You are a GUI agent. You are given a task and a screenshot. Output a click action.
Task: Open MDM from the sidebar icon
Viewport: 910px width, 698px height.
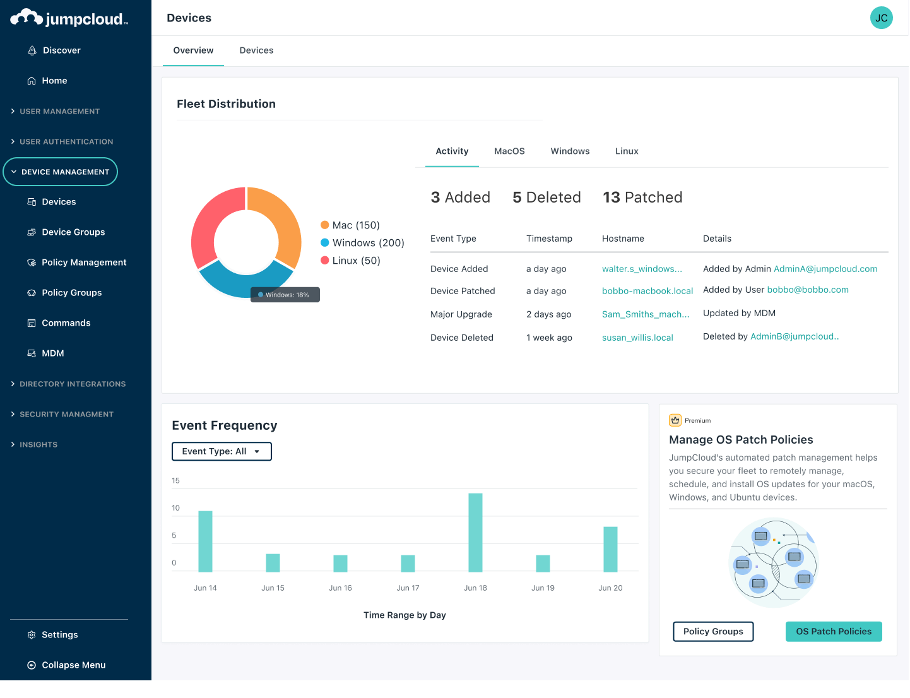coord(32,353)
